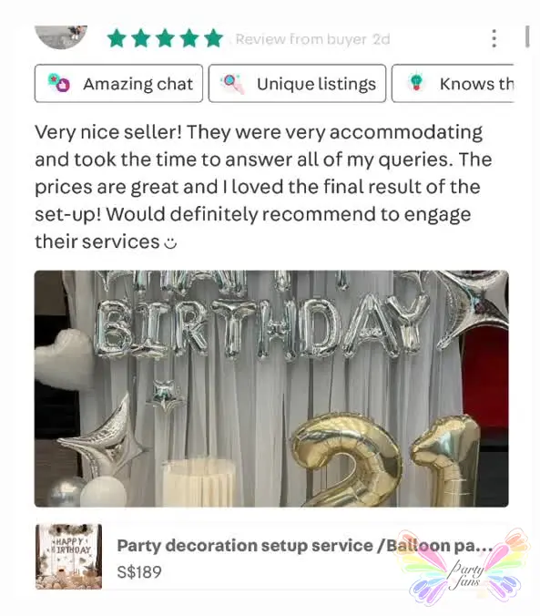Select the Amazing chat tag
Image resolution: width=540 pixels, height=616 pixels.
(x=118, y=83)
